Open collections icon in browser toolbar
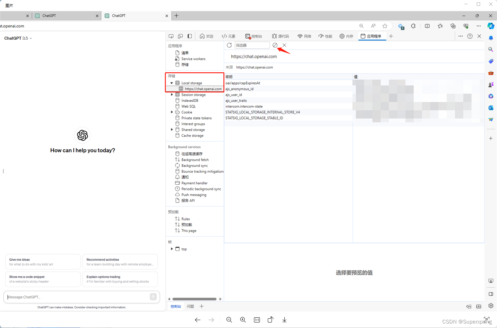 (x=453, y=26)
